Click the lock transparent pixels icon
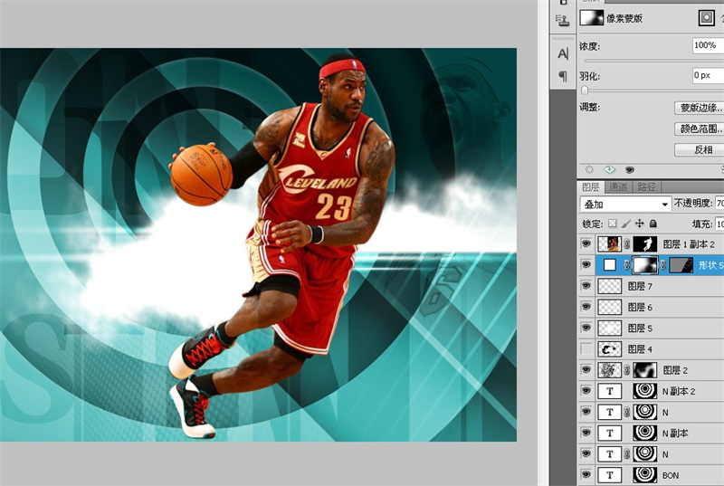The width and height of the screenshot is (724, 486). pos(612,224)
